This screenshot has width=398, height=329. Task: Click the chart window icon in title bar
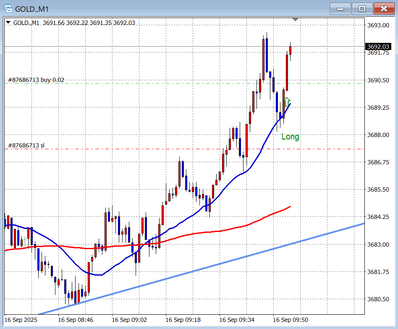pyautogui.click(x=8, y=8)
